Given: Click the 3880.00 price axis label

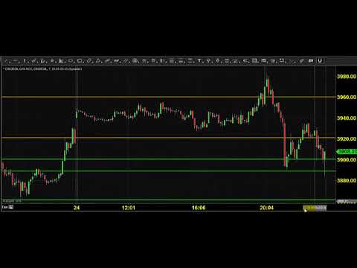Looking at the screenshot, I should point(347,180).
